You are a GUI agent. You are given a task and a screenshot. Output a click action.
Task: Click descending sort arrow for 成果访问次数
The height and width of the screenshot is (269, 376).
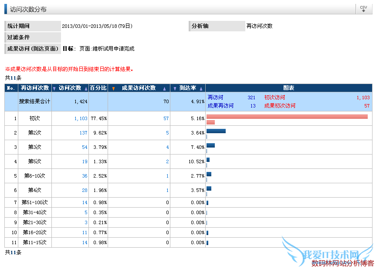click(114, 88)
